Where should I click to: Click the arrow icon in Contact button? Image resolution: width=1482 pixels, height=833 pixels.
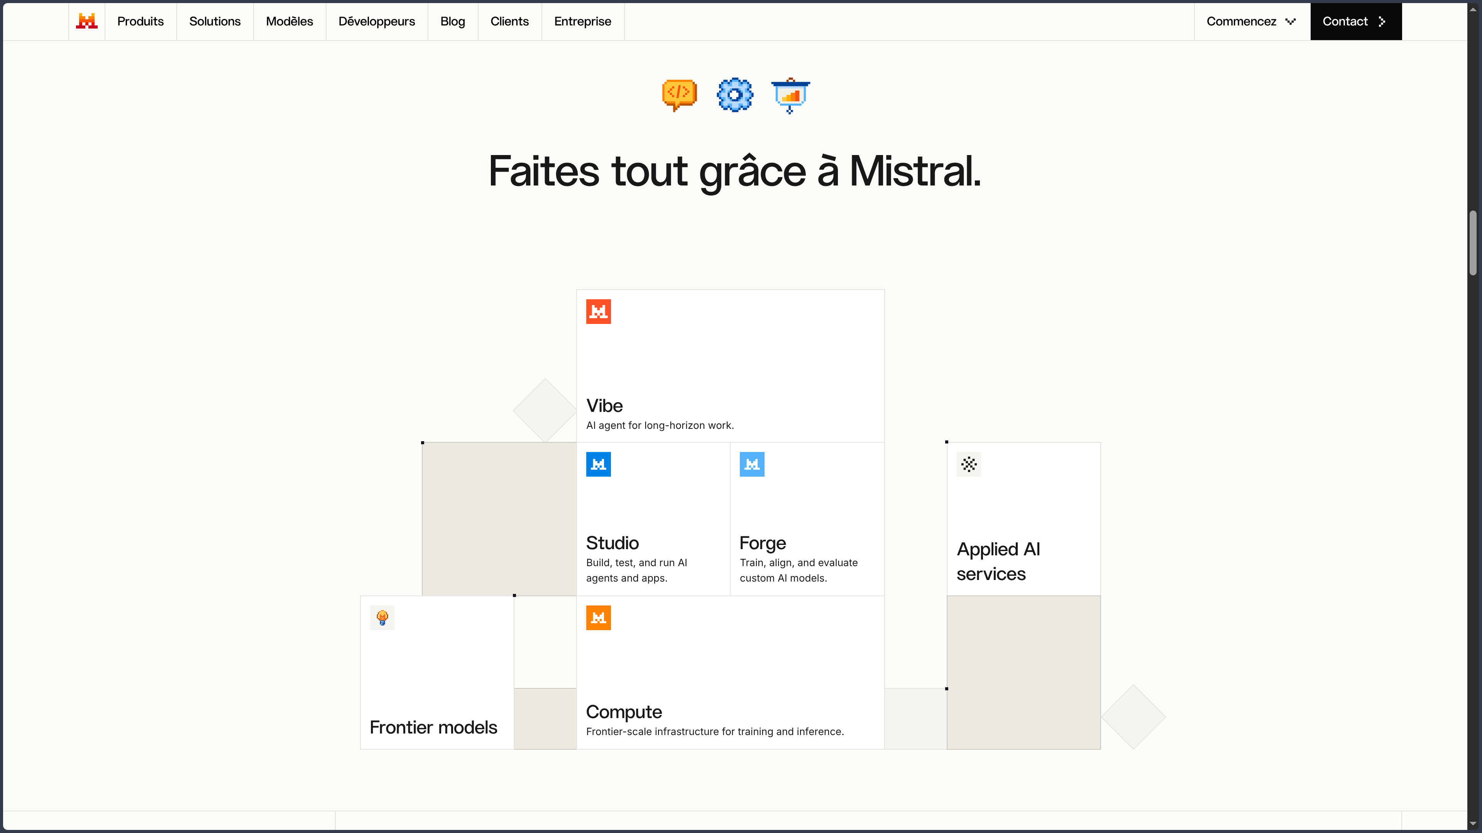point(1382,21)
